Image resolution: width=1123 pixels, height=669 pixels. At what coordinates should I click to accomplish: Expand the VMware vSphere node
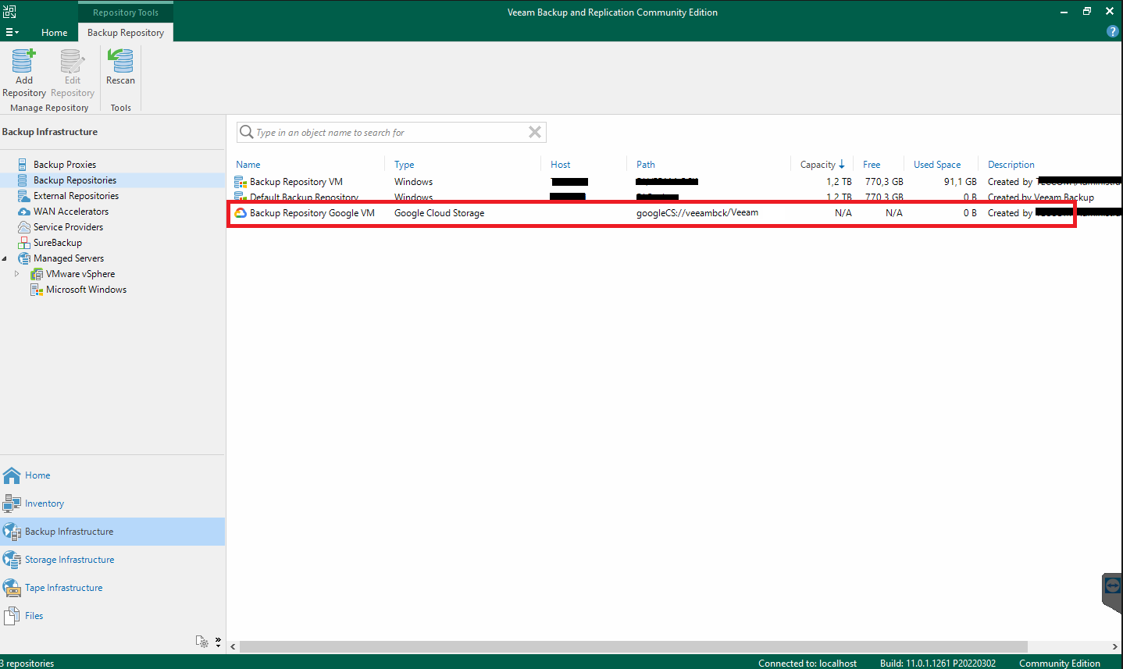17,274
